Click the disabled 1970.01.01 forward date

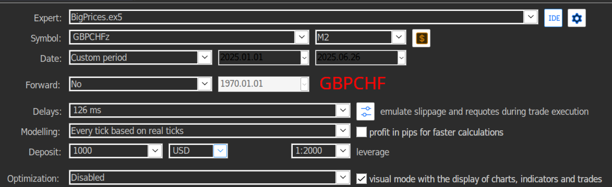pos(263,84)
